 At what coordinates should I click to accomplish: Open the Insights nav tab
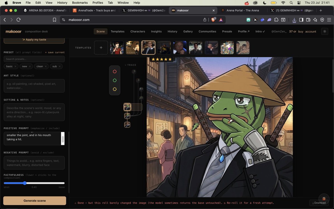(156, 31)
